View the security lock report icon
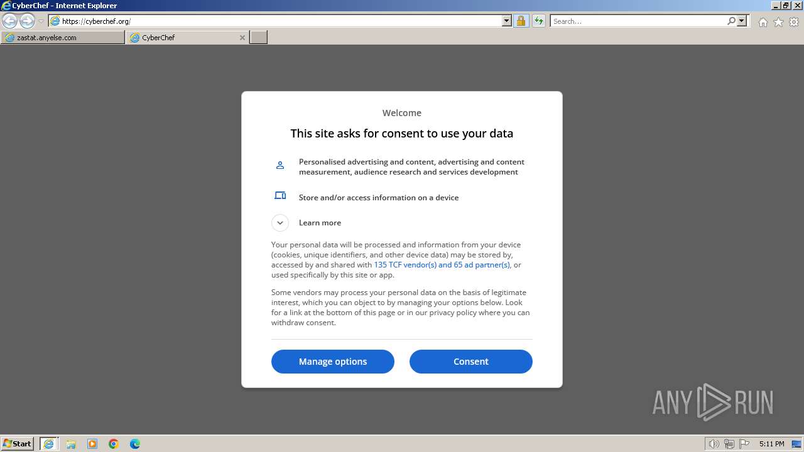 point(521,21)
